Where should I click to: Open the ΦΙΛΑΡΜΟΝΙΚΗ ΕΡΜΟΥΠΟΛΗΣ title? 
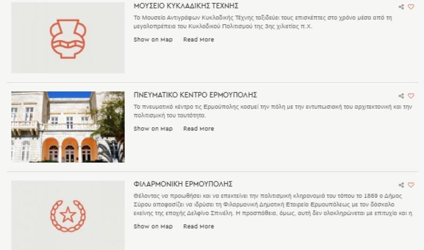pos(183,184)
